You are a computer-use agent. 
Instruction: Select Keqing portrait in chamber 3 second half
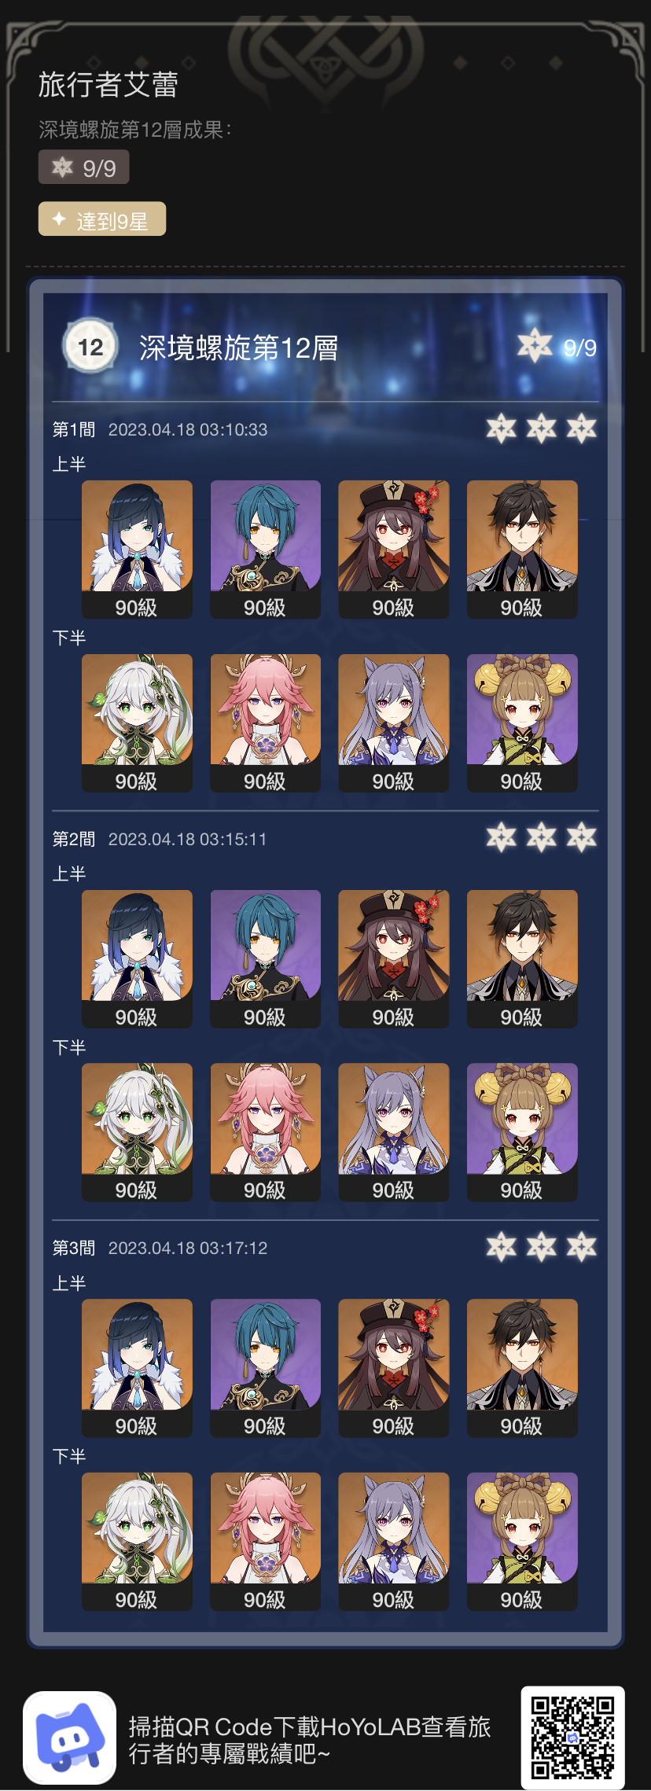point(394,1541)
